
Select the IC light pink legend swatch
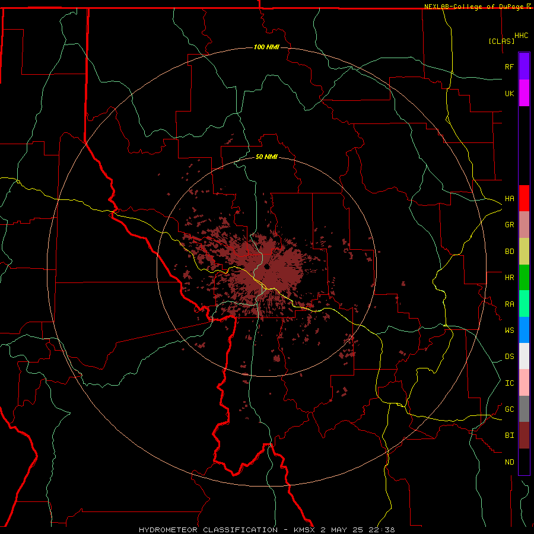524,383
